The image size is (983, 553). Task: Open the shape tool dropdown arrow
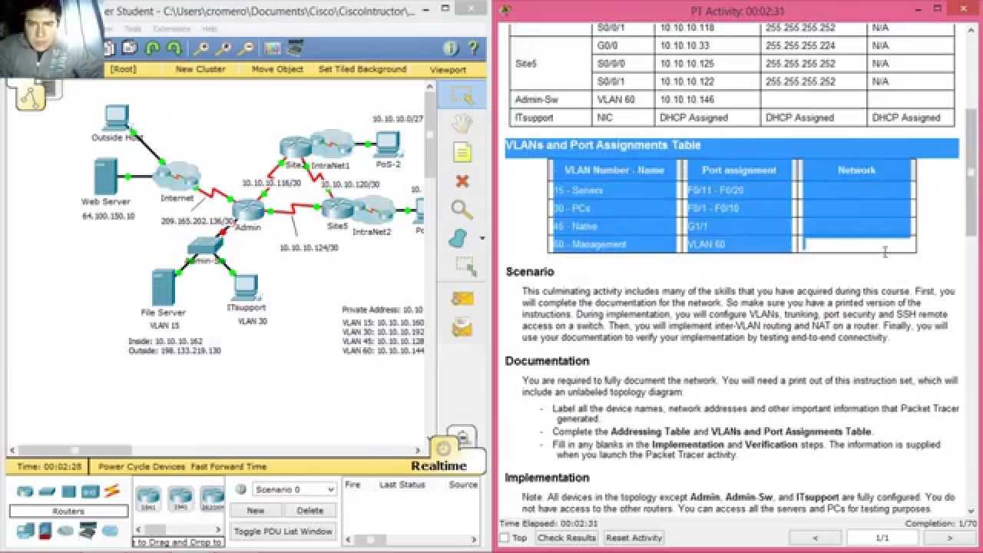pyautogui.click(x=482, y=238)
